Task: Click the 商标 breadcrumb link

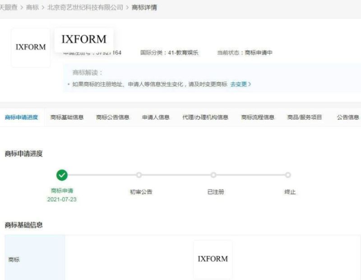Action: tap(32, 8)
